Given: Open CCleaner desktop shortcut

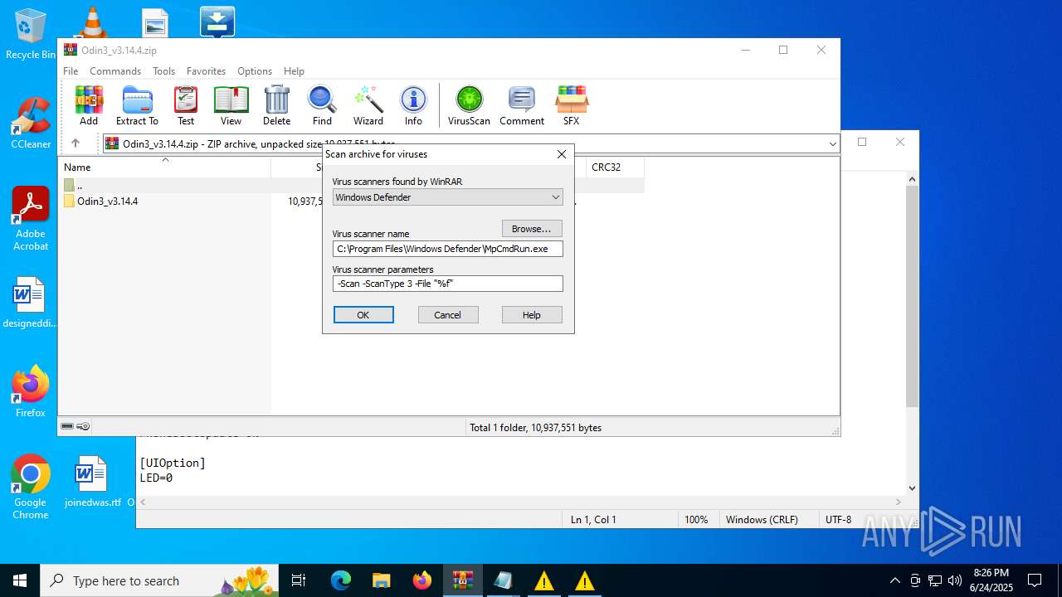Looking at the screenshot, I should point(31,123).
